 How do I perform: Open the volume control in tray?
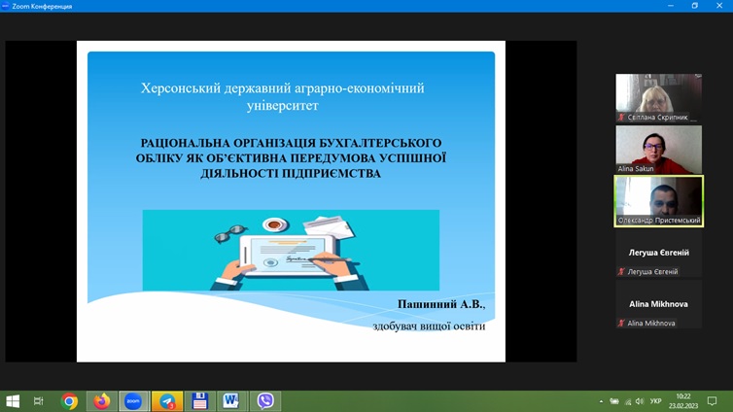coord(640,401)
